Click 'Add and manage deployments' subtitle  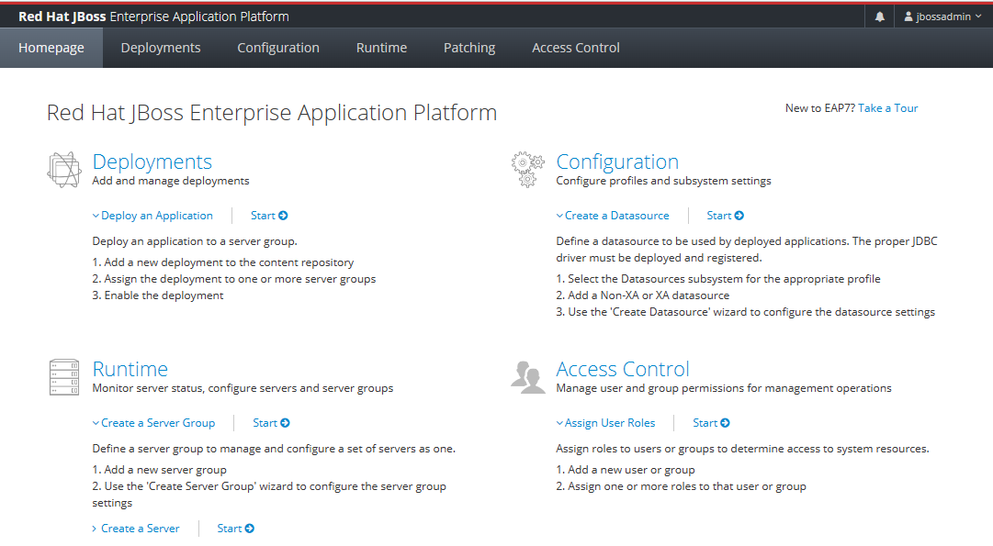click(x=171, y=181)
